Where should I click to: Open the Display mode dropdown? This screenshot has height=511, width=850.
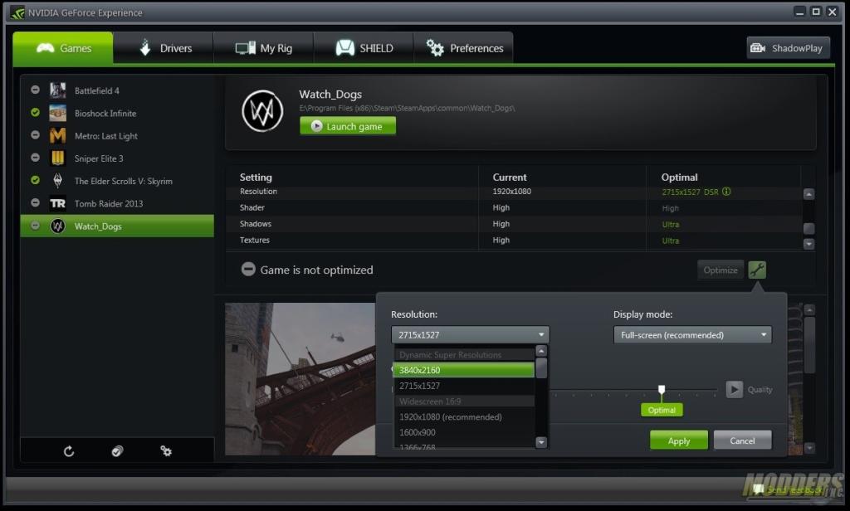[x=692, y=335]
